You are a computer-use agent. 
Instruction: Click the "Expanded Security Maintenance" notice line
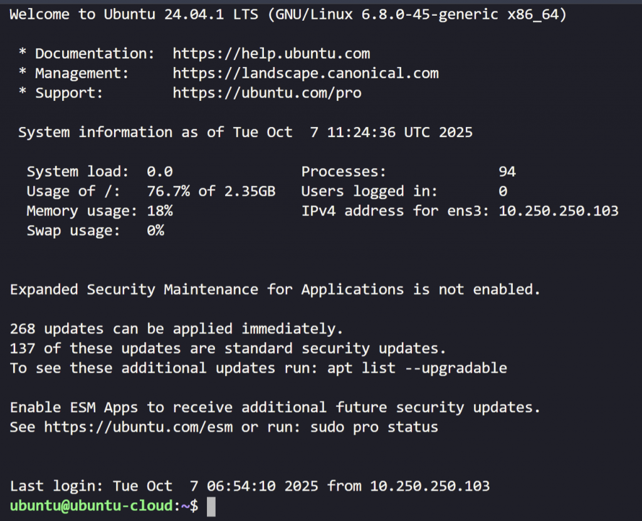(275, 289)
